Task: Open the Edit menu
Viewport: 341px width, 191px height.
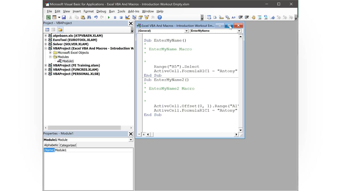Action: coord(57,11)
